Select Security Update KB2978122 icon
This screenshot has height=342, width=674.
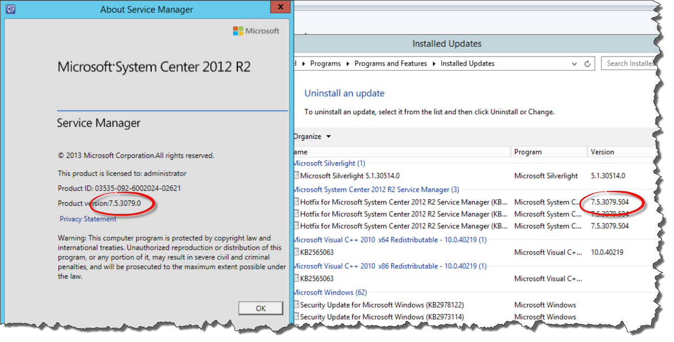coord(296,305)
